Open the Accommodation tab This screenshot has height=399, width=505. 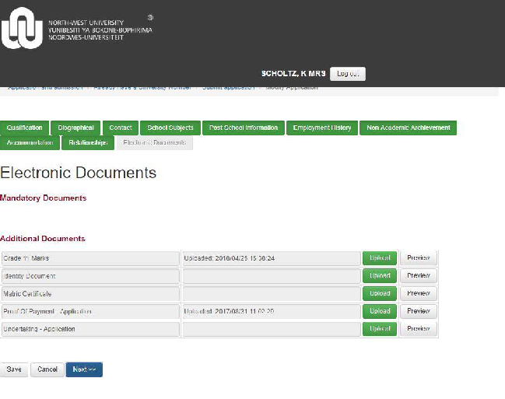(30, 143)
